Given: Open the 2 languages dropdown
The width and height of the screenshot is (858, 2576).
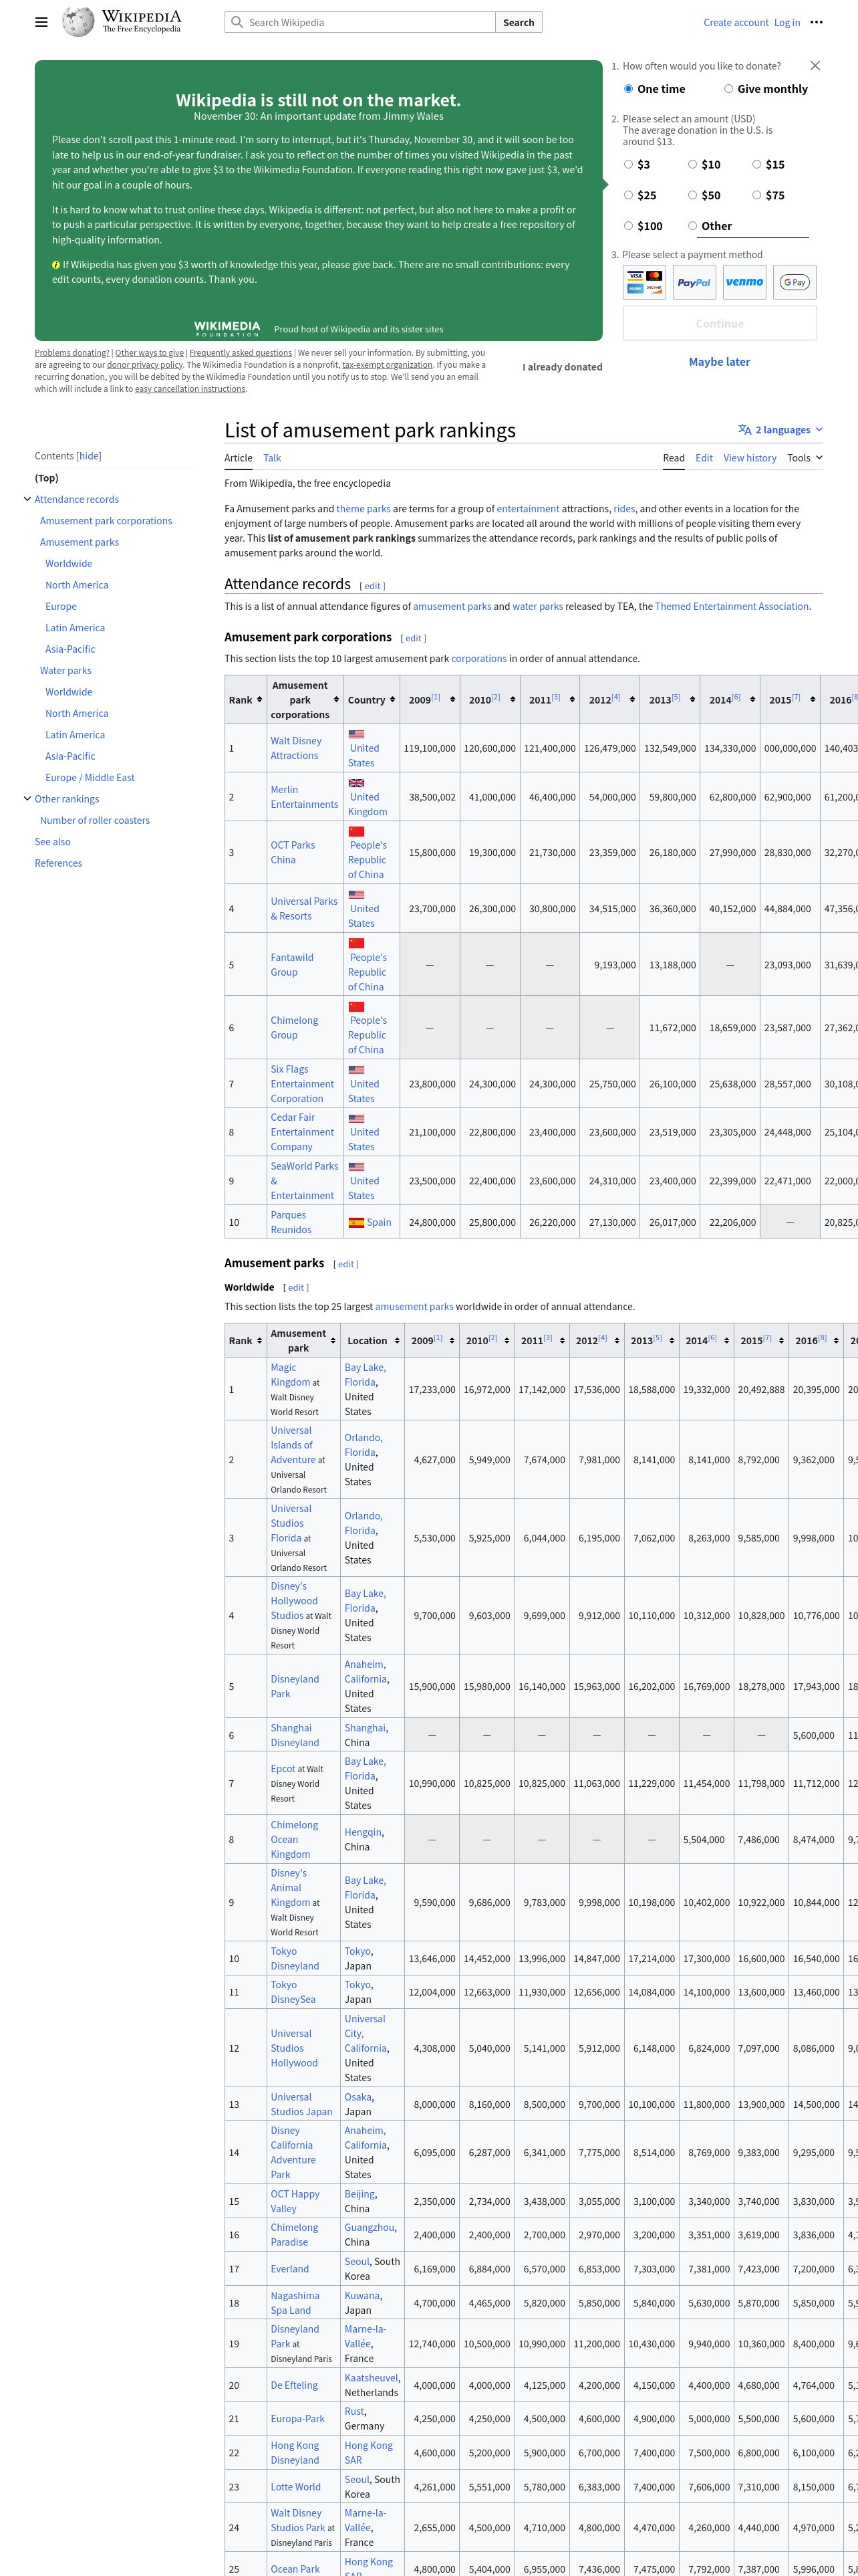Looking at the screenshot, I should (x=781, y=430).
